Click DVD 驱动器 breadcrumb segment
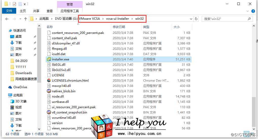Image resolution: width=258 pixels, height=139 pixels. tap(66, 19)
